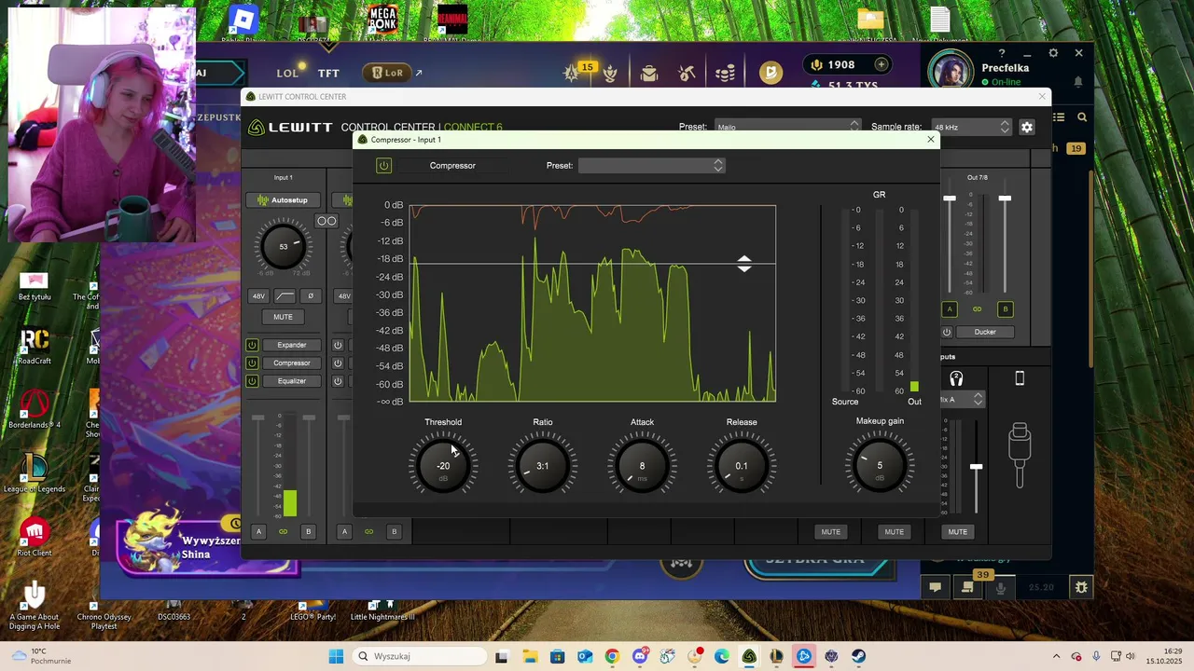Screen dimensions: 1194x671
Task: Open the Riot Client desktop shortcut
Action: coord(35,536)
